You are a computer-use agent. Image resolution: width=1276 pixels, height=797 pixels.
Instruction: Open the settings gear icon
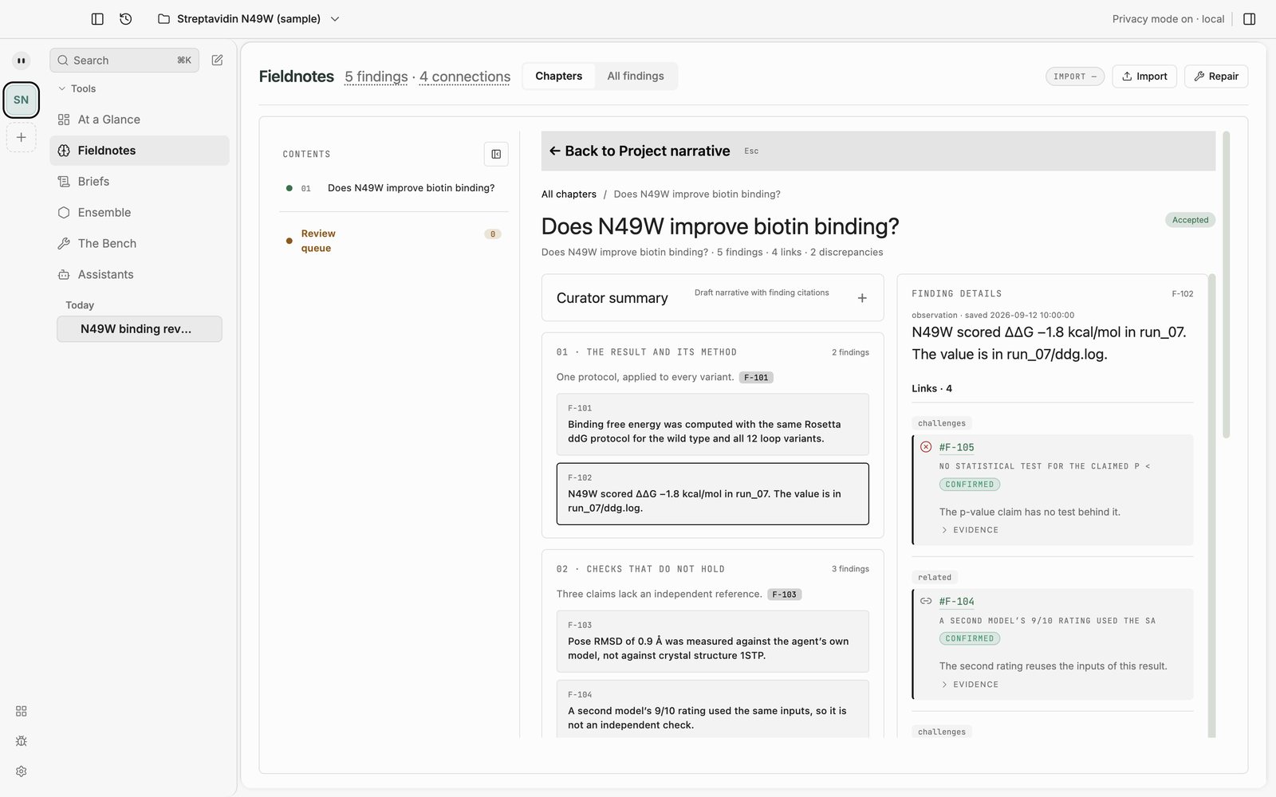click(22, 771)
